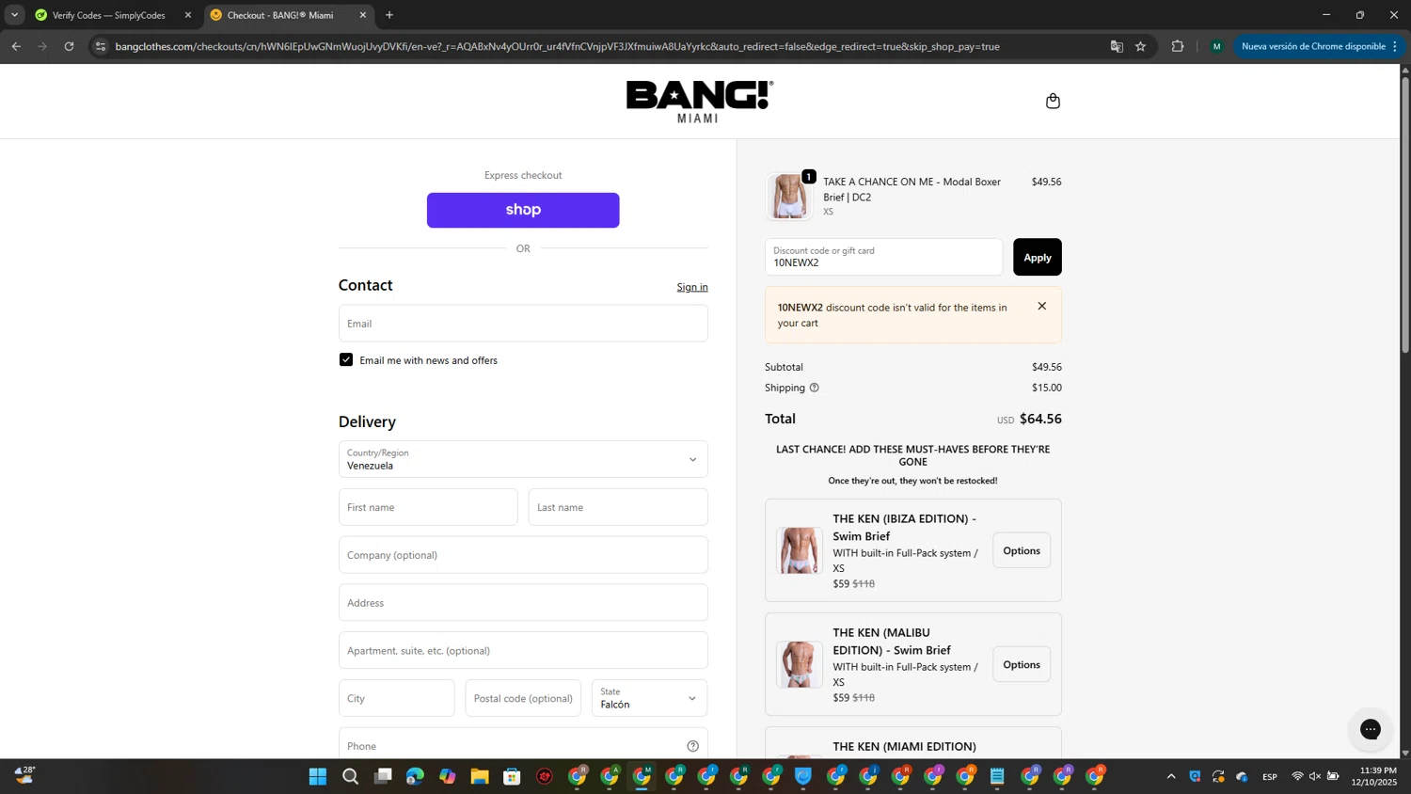This screenshot has height=794, width=1411.
Task: Click the phone field help icon
Action: coord(692,746)
